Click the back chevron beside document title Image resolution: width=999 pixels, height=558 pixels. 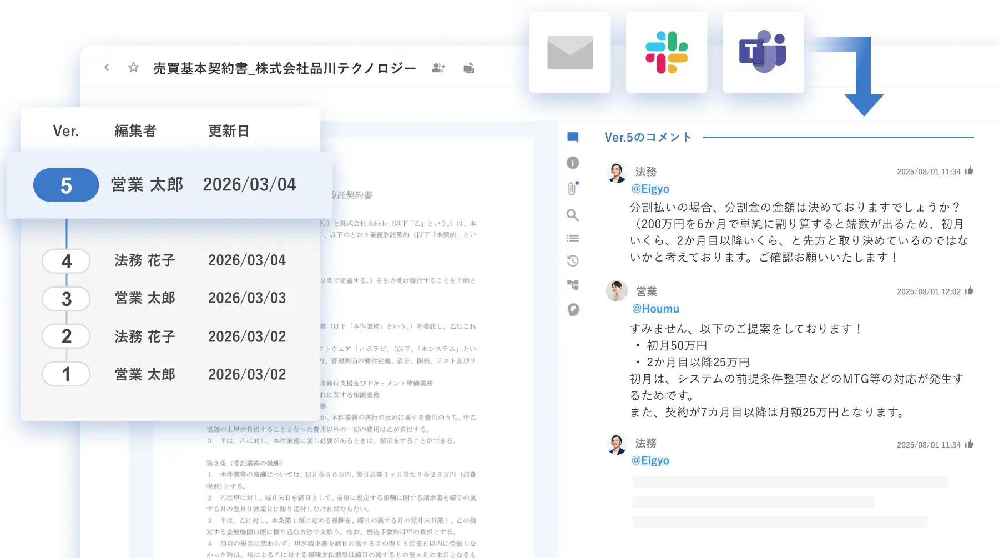click(107, 68)
